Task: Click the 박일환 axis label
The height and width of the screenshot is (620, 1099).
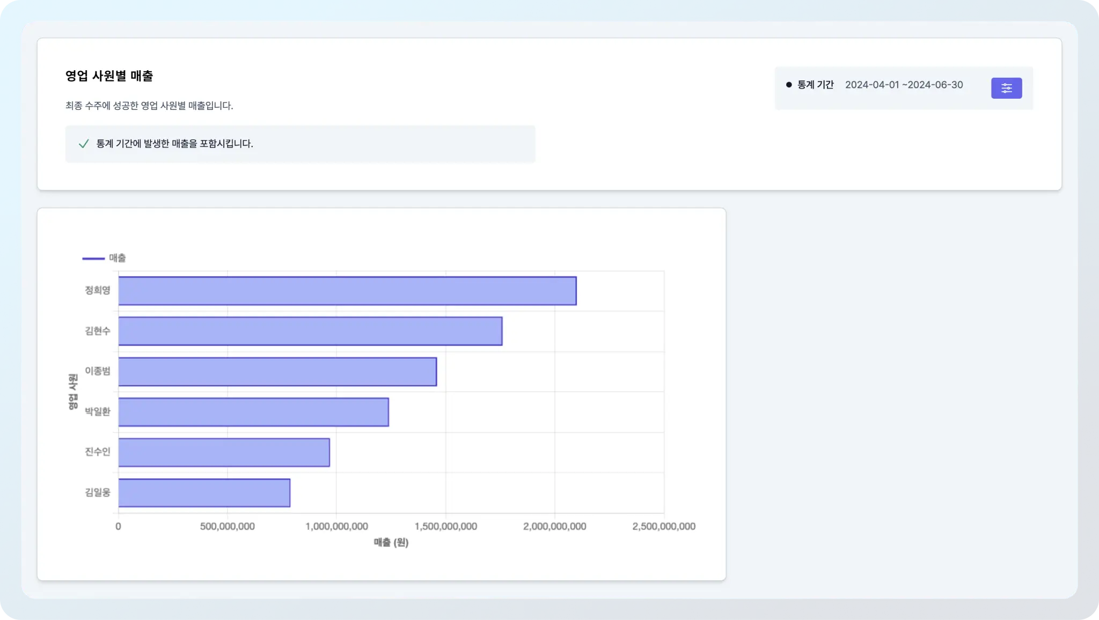Action: (x=98, y=411)
